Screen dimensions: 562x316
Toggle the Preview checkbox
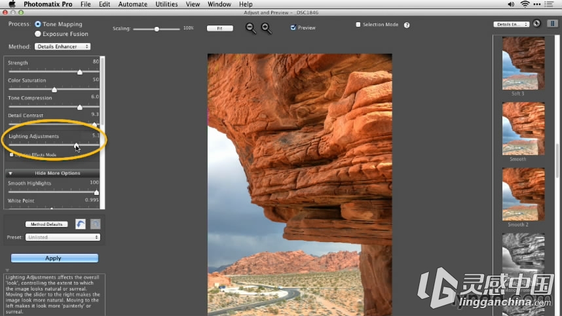click(x=293, y=27)
